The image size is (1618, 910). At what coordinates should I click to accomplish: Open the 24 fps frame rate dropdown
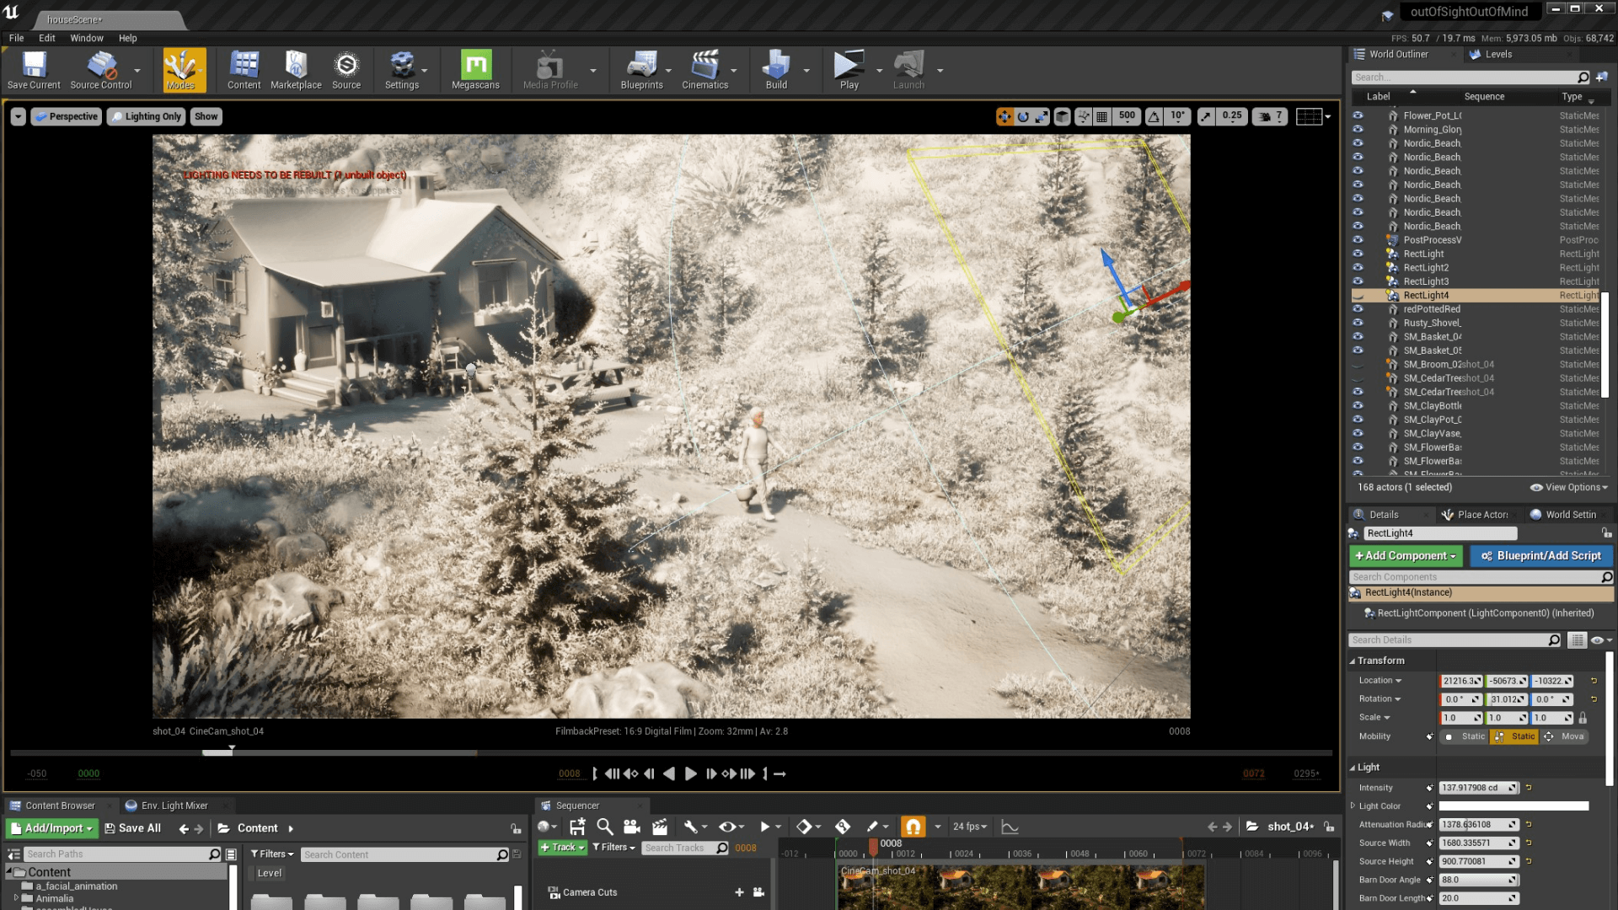[970, 827]
